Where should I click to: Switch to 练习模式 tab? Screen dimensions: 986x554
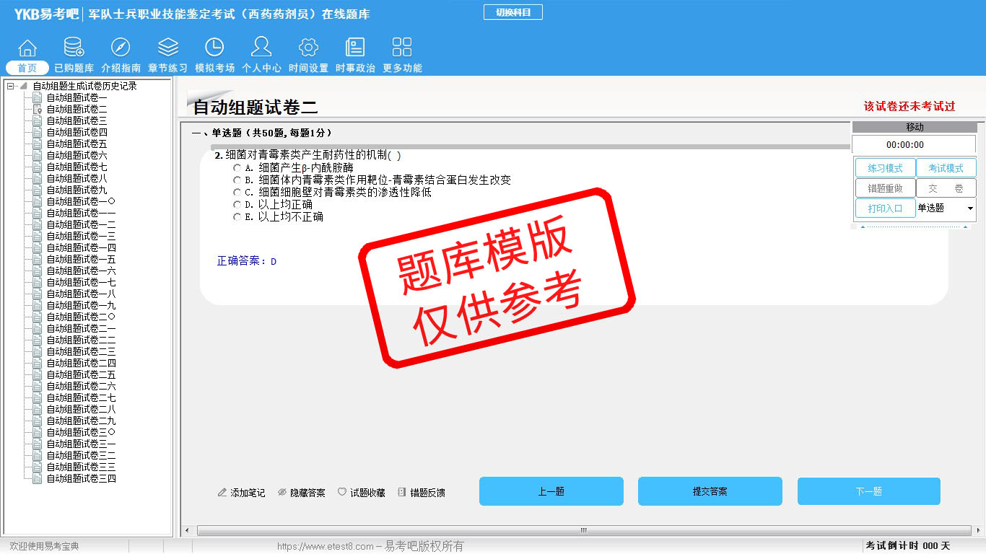[885, 168]
